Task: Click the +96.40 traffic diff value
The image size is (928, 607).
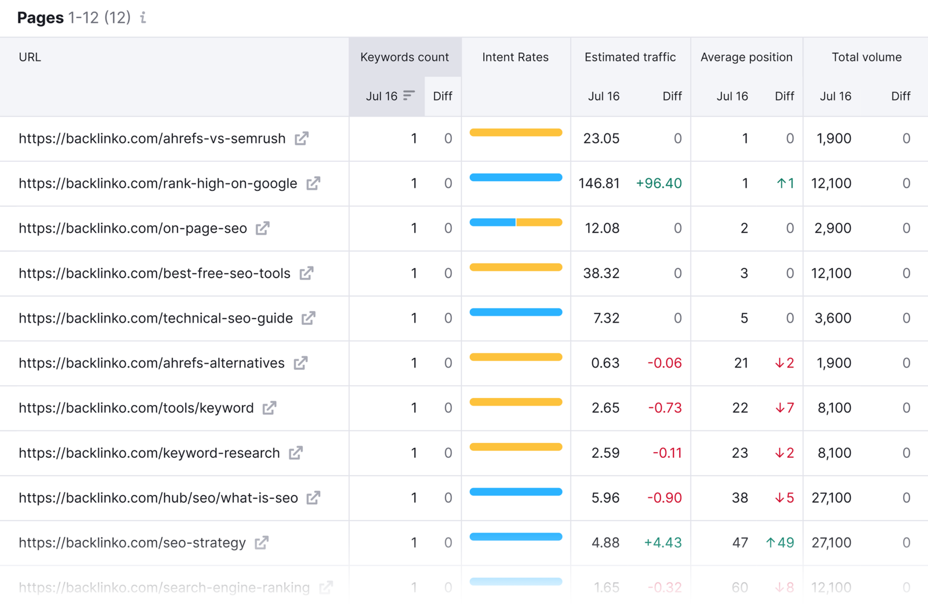Action: tap(658, 183)
